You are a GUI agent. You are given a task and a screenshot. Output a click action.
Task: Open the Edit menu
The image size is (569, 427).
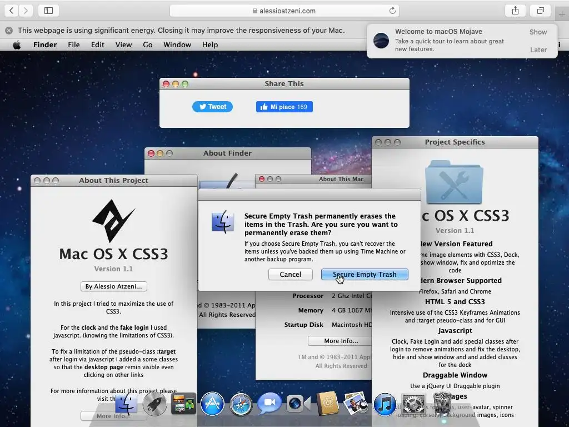tap(98, 44)
